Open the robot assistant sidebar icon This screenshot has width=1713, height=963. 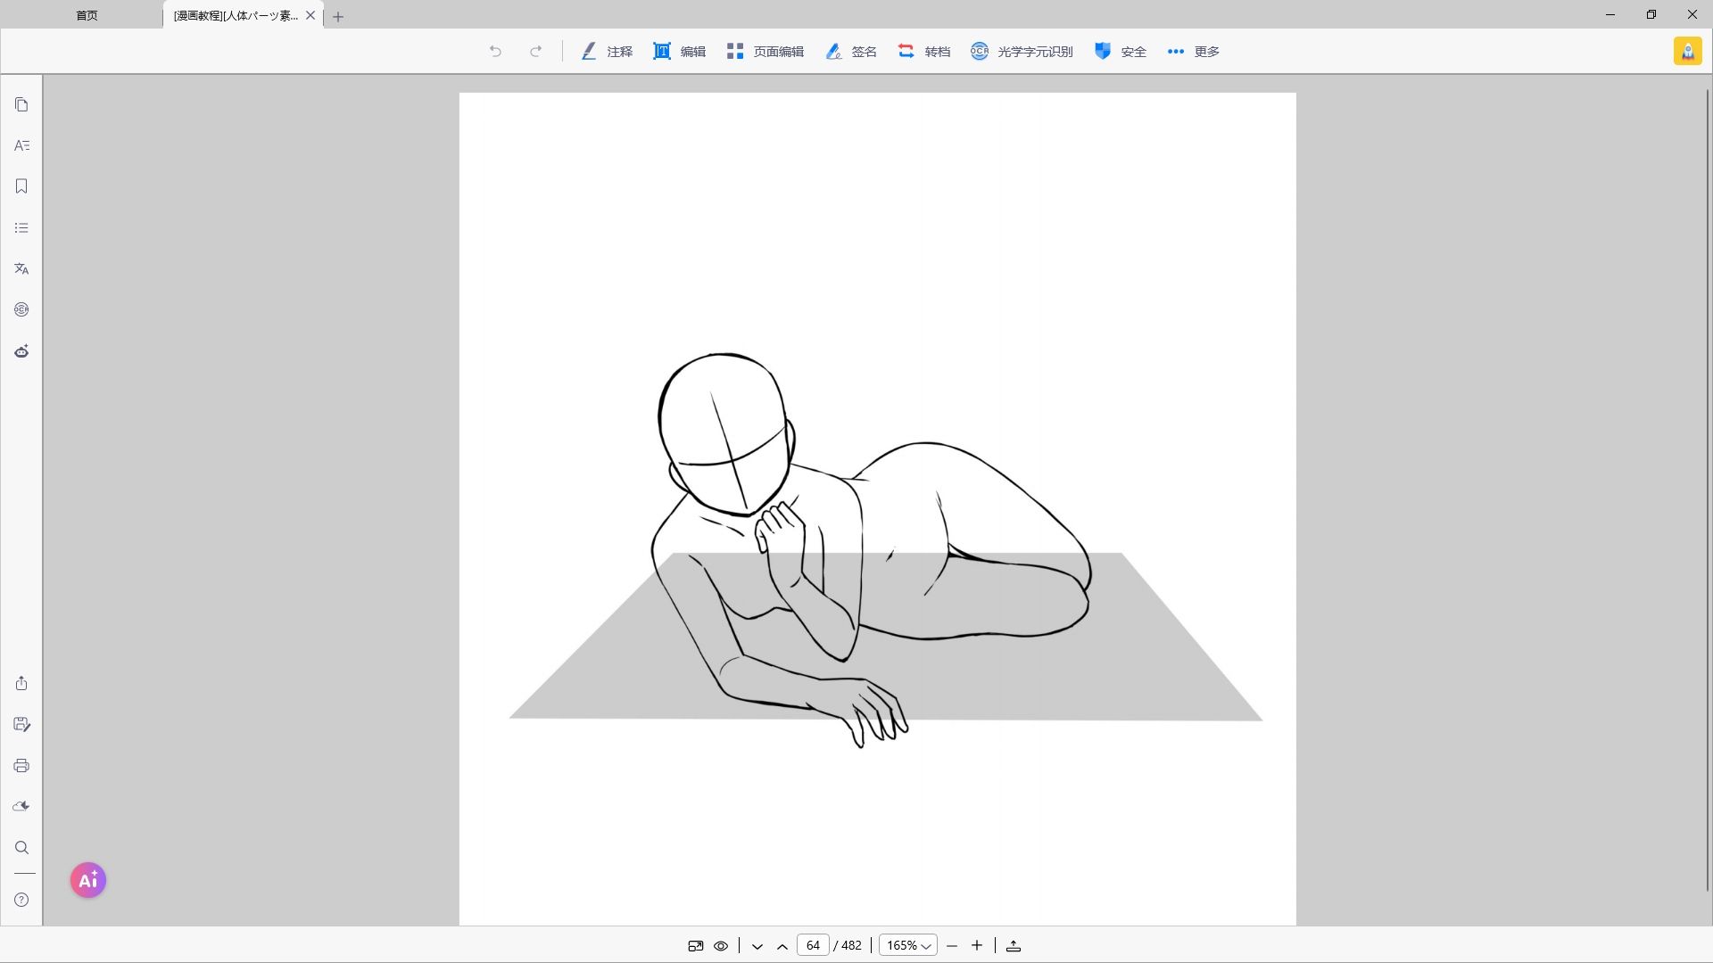click(x=21, y=351)
